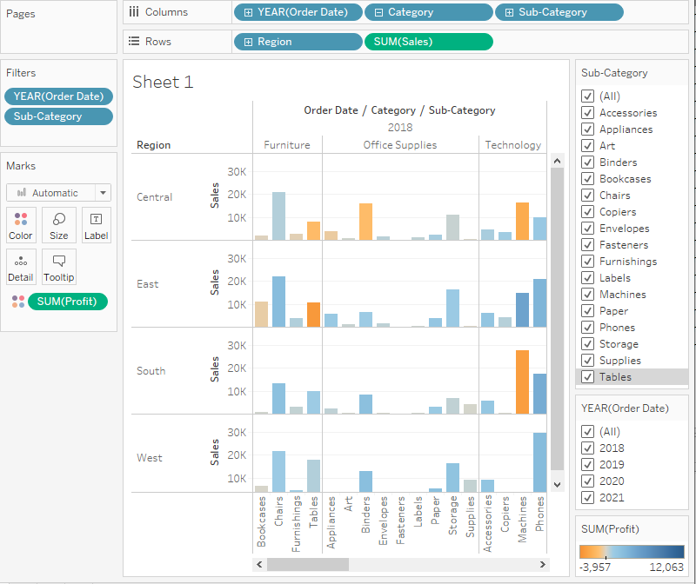The height and width of the screenshot is (584, 696).
Task: Open the Tooltip marks card
Action: pyautogui.click(x=58, y=267)
